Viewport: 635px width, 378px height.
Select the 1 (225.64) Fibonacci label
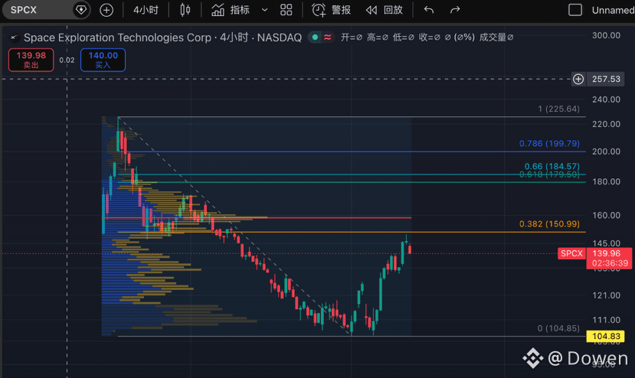click(558, 109)
